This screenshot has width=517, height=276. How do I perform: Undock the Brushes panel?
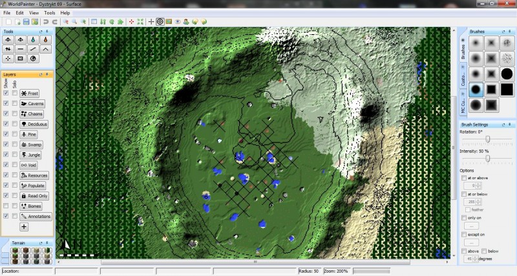click(x=503, y=32)
